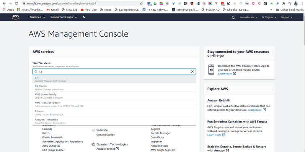Bookmark this page with the star icon
Viewport: 305px width, 152px height.
pos(141,3)
